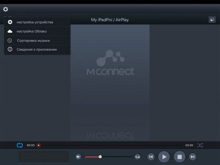Click the max volume speaker icon

point(137,157)
